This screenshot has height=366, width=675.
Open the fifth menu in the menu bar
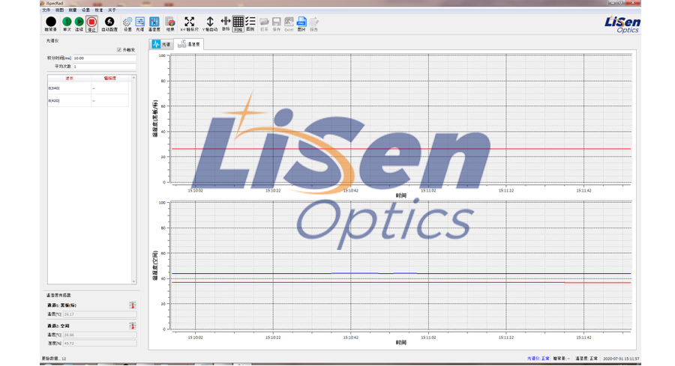99,10
